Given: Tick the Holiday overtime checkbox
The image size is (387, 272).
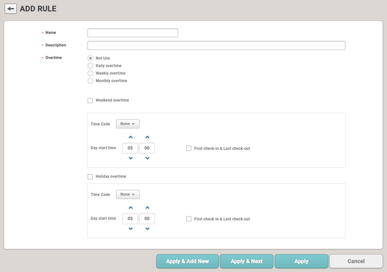Looking at the screenshot, I should 90,177.
